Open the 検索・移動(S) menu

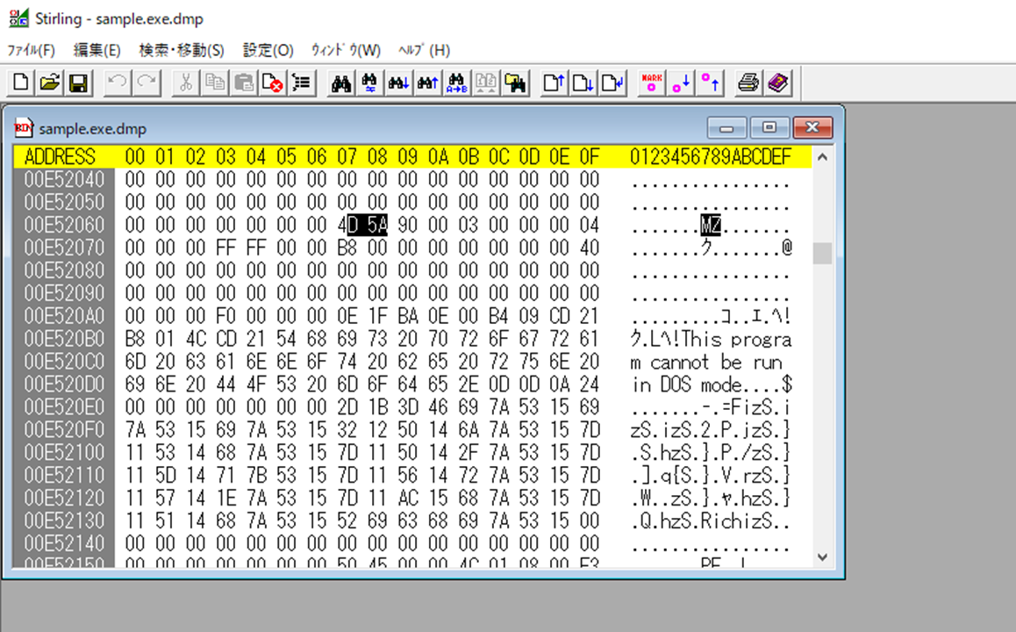coord(182,50)
